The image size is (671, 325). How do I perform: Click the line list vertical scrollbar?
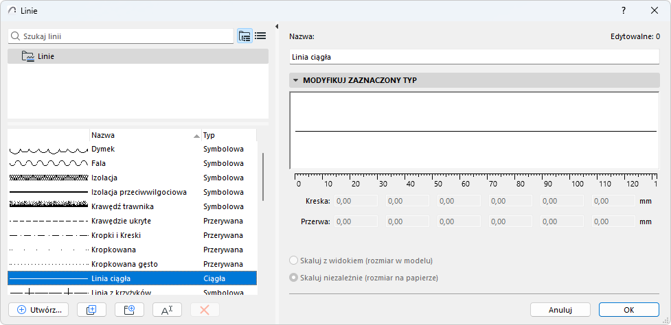click(263, 177)
